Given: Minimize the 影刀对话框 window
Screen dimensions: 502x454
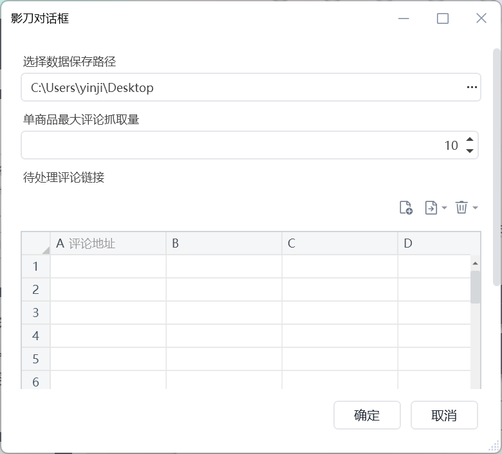Looking at the screenshot, I should coord(404,18).
